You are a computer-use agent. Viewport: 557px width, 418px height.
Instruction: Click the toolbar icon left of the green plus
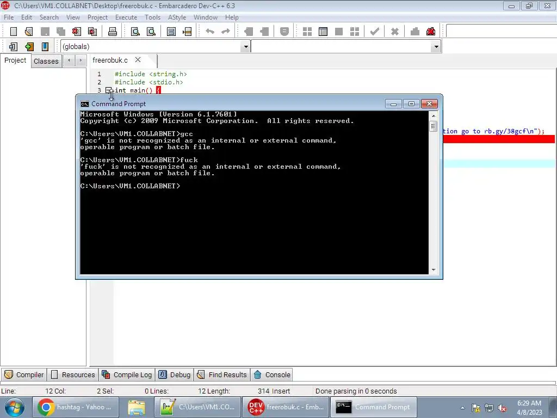click(13, 47)
